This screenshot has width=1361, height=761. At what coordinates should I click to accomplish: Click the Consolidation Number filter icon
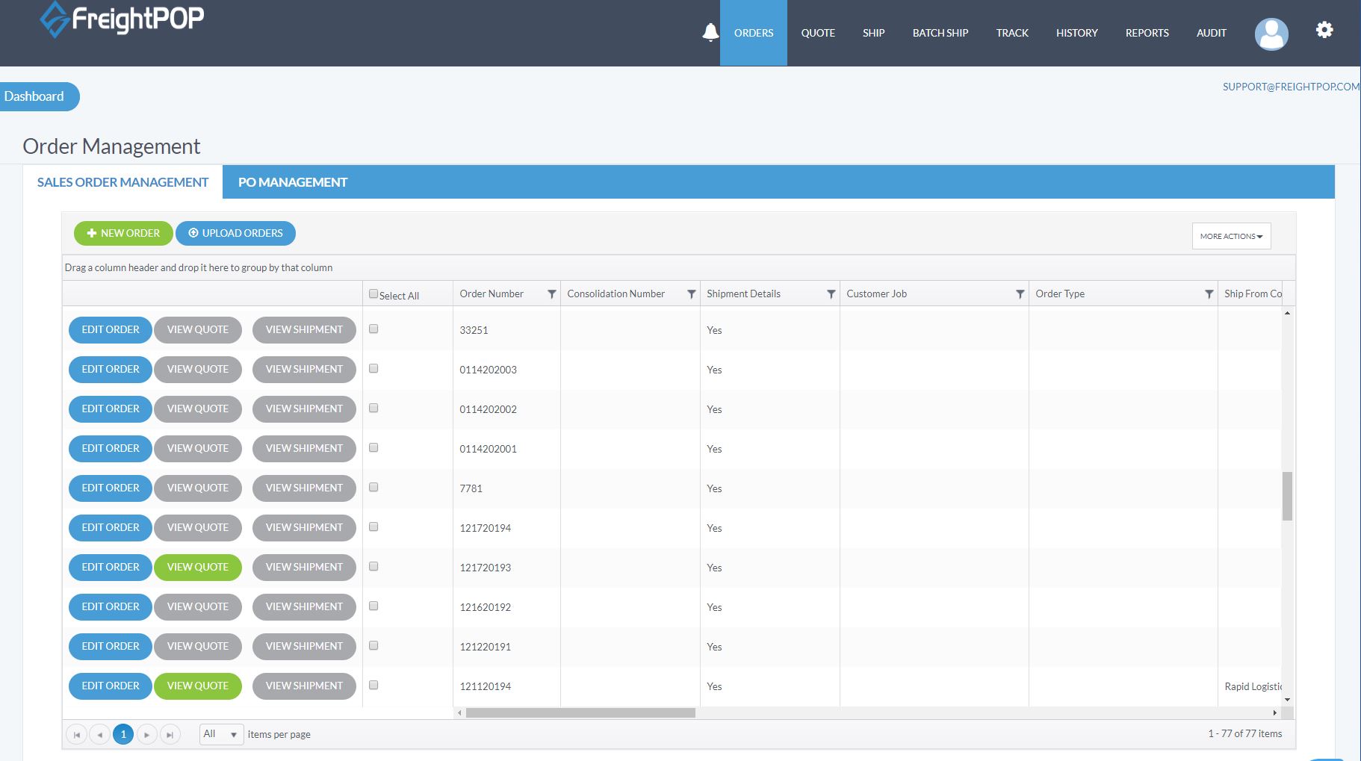[x=691, y=294]
